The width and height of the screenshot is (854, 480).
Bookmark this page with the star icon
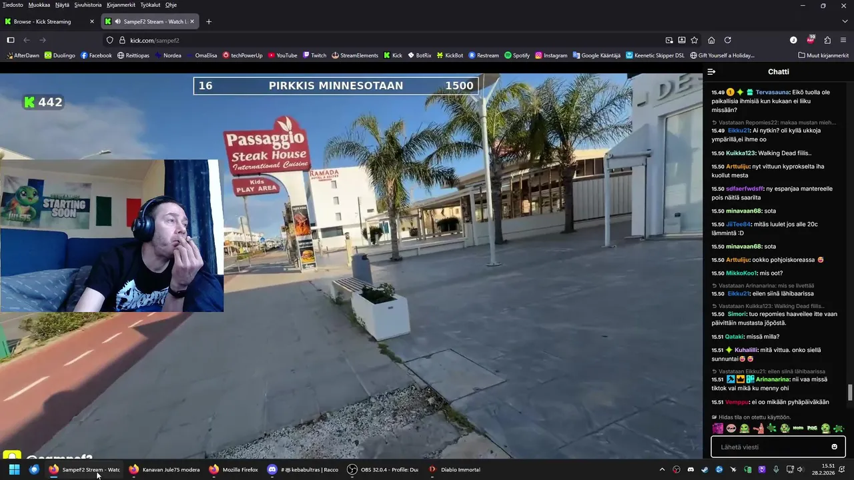695,40
